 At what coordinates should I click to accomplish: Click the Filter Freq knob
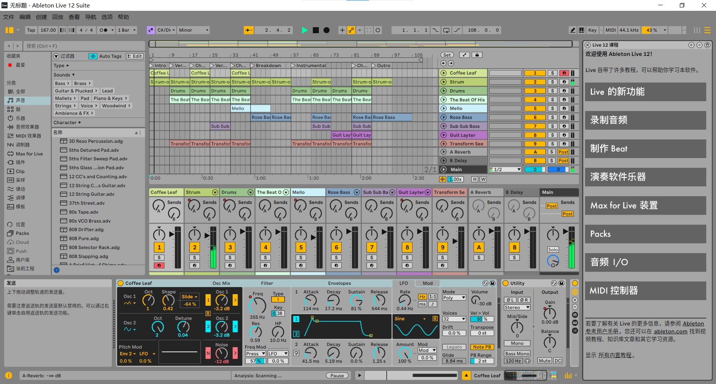[x=257, y=305]
